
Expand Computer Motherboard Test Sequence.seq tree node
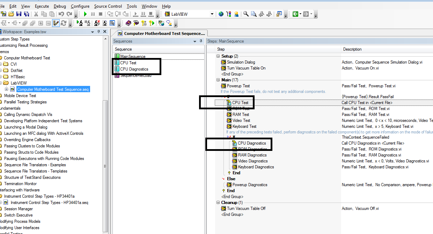pyautogui.click(x=7, y=89)
